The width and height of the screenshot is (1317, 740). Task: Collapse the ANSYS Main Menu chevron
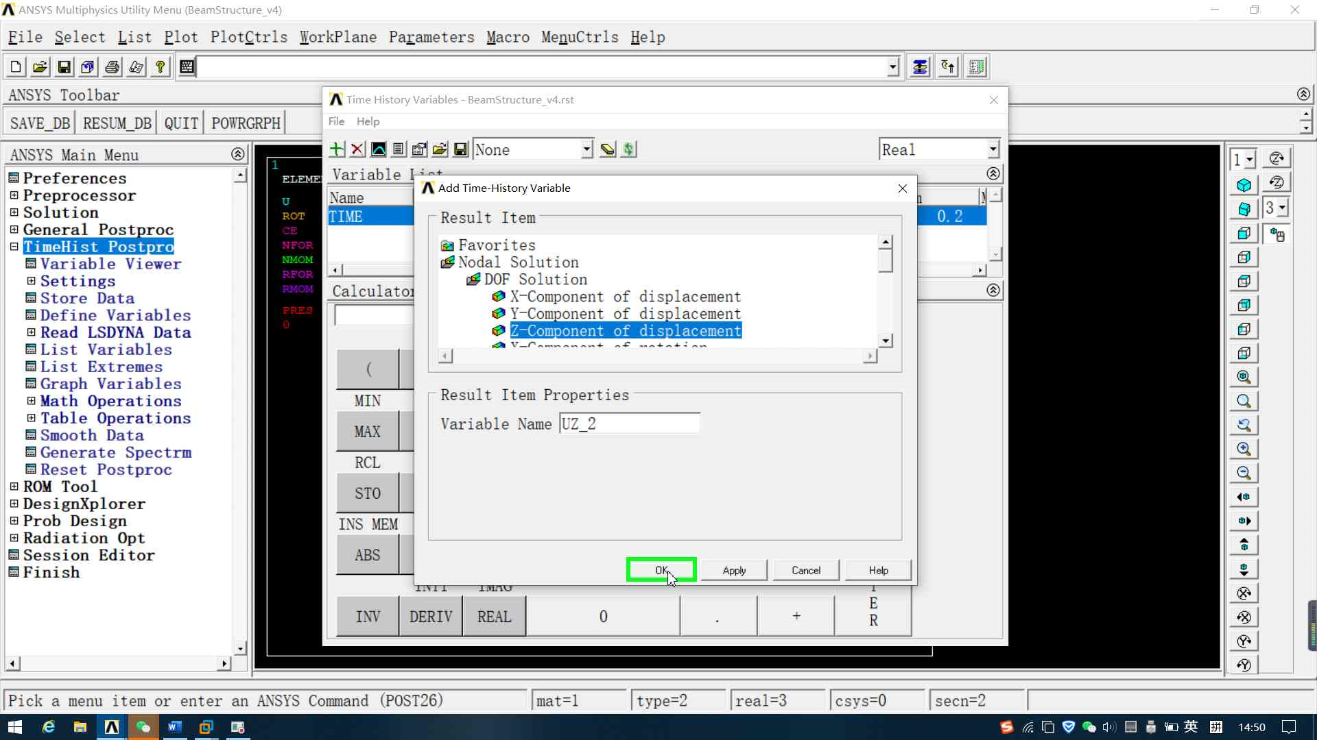tap(237, 155)
